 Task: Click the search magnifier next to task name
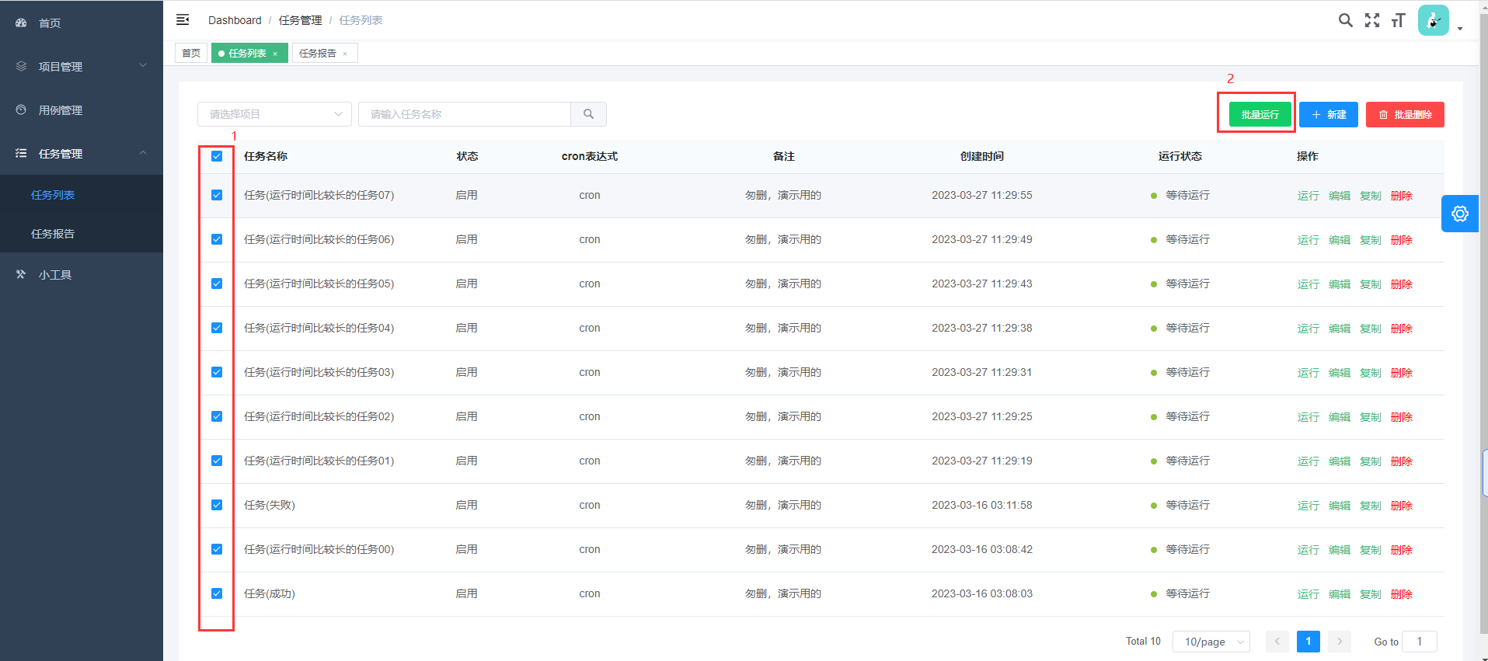[588, 114]
